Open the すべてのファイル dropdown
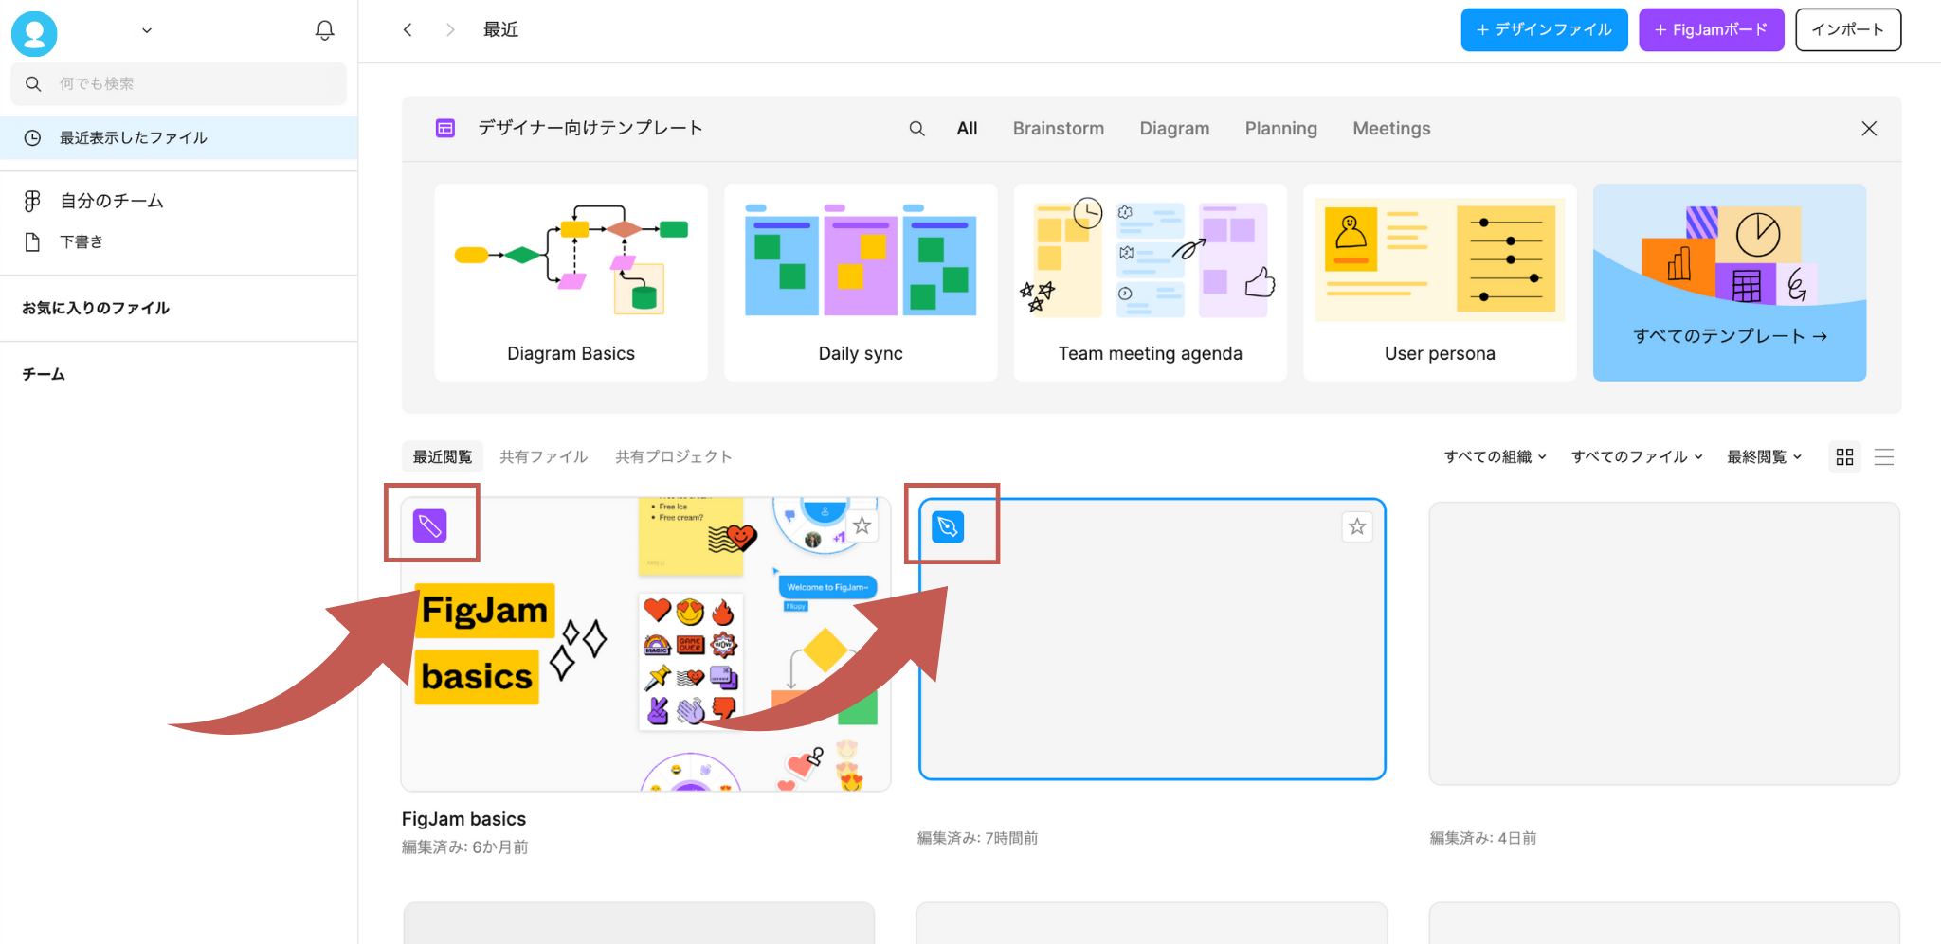 click(1635, 456)
